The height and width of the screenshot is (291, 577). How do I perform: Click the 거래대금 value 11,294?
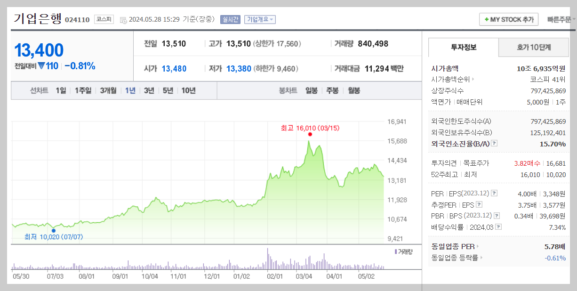point(377,69)
